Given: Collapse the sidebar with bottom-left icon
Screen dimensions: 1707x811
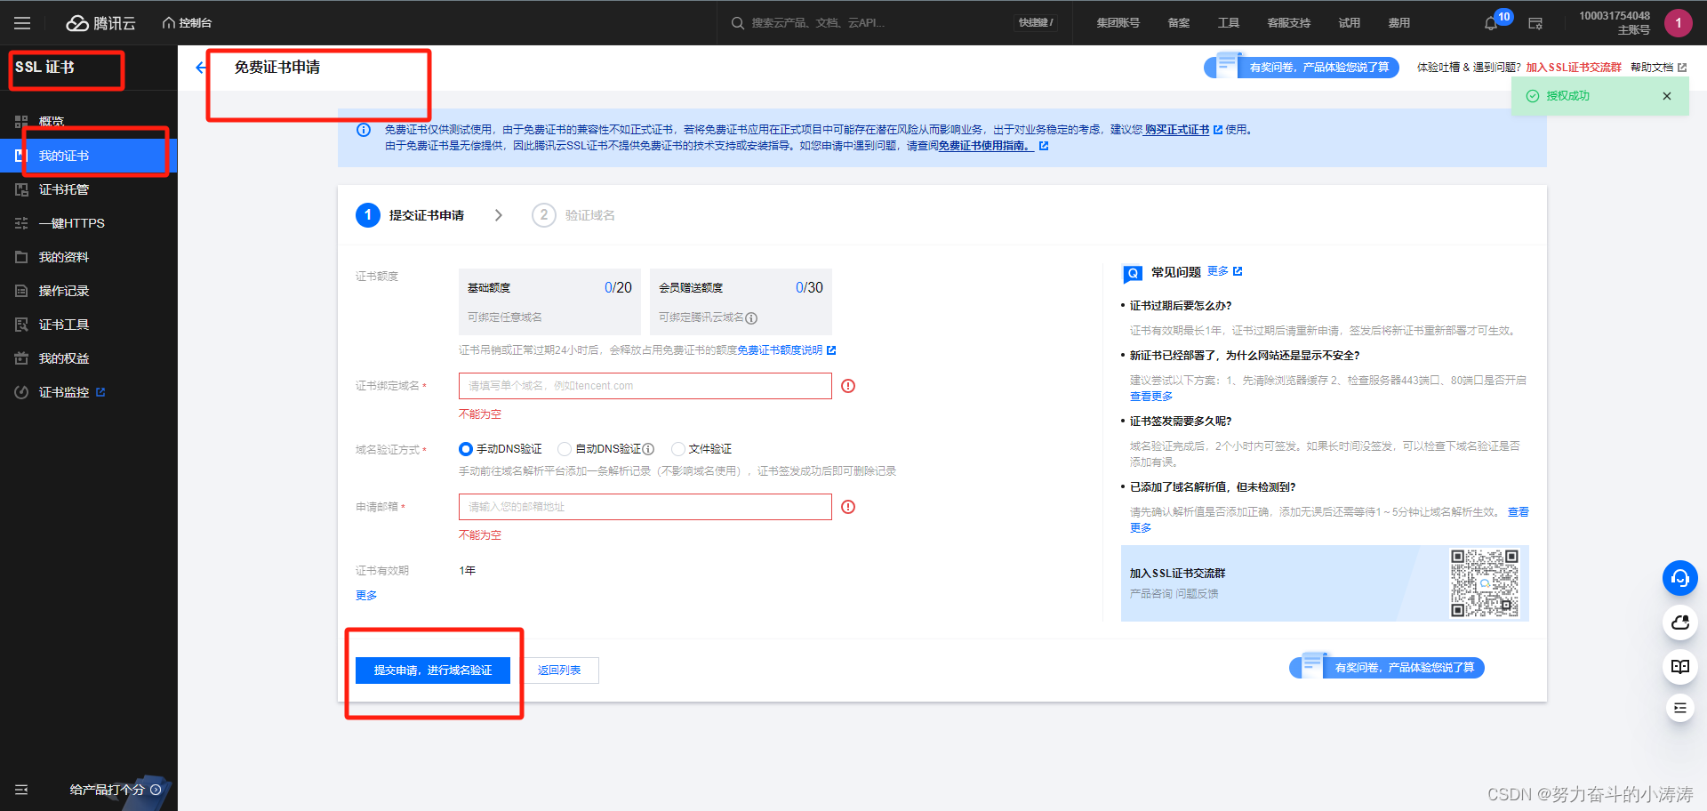Looking at the screenshot, I should tap(21, 790).
